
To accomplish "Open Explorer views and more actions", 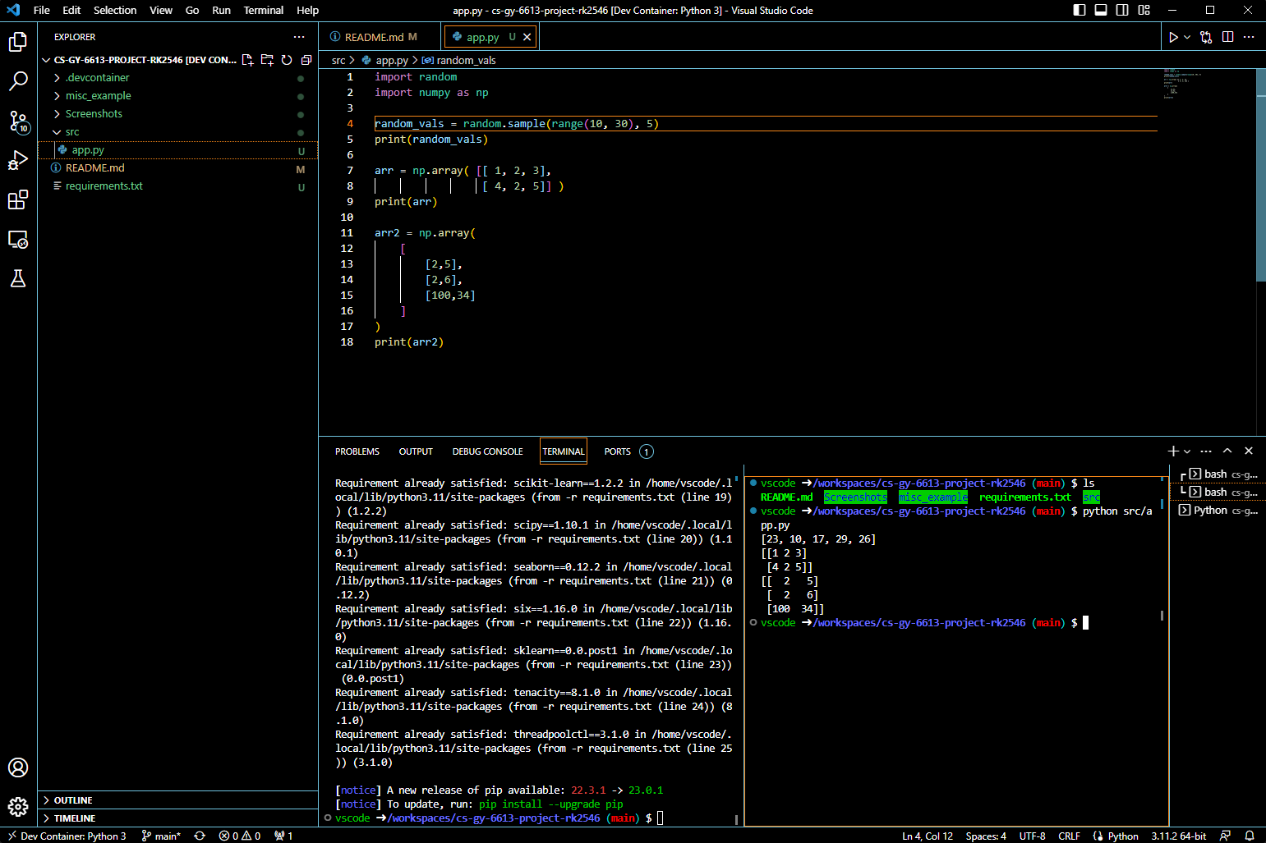I will [x=299, y=37].
